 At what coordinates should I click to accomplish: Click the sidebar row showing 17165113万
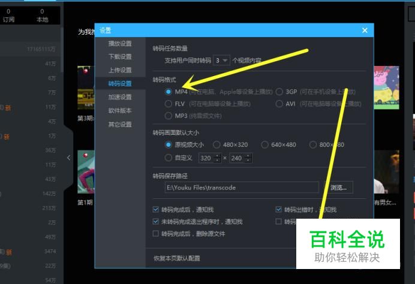click(31, 49)
